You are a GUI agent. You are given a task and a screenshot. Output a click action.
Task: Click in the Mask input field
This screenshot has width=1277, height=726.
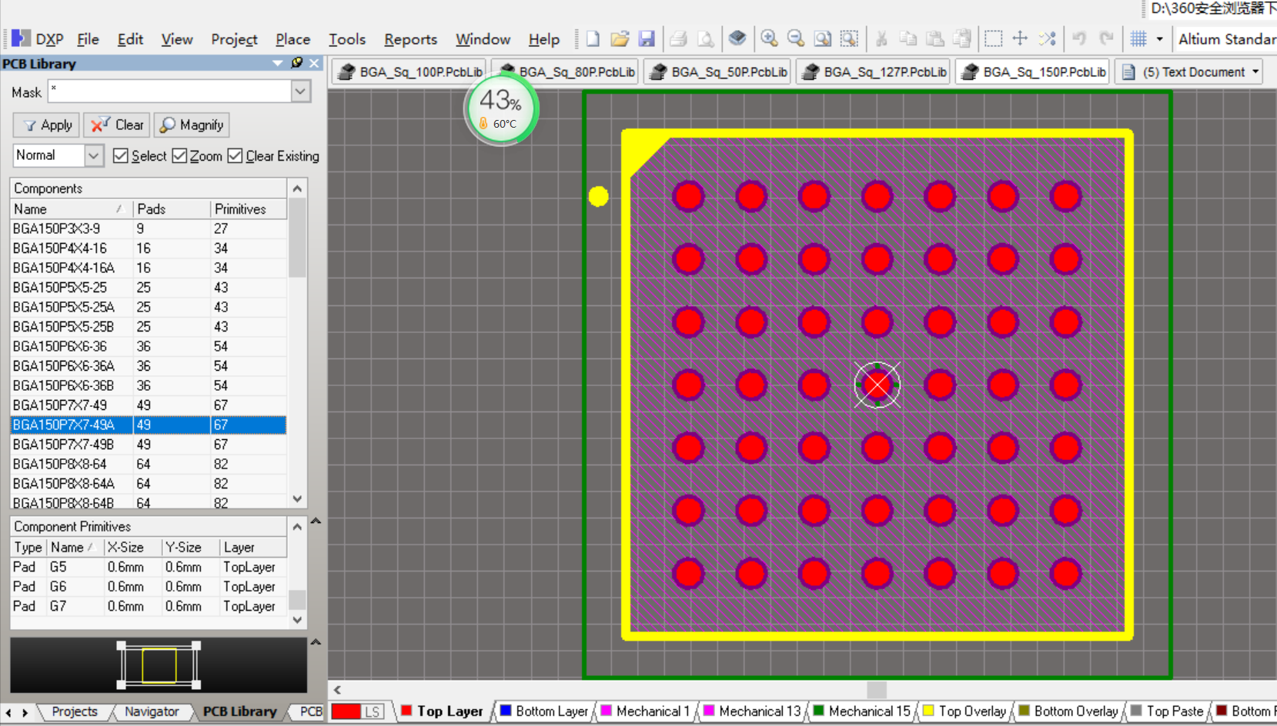click(169, 92)
